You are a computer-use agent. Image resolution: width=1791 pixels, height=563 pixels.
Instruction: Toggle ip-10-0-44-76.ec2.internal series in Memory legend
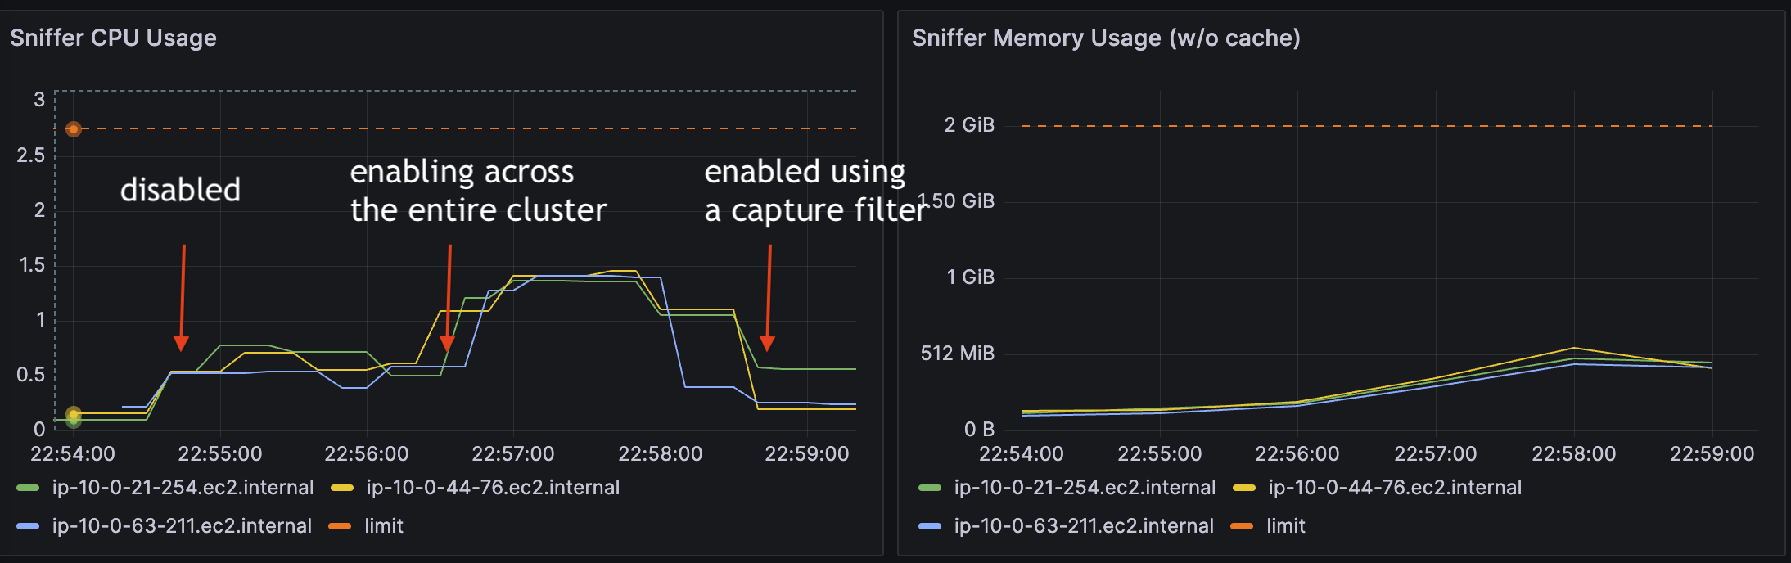coord(1395,488)
